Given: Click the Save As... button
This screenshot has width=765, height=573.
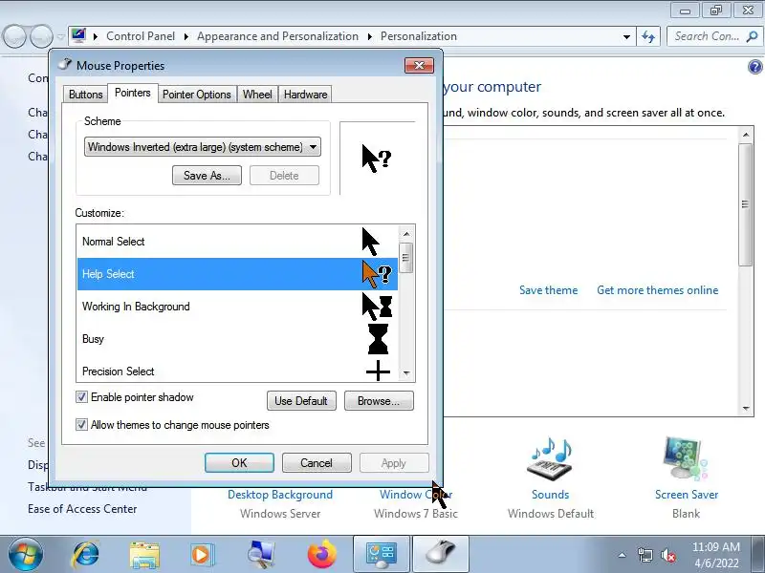Looking at the screenshot, I should tap(207, 176).
